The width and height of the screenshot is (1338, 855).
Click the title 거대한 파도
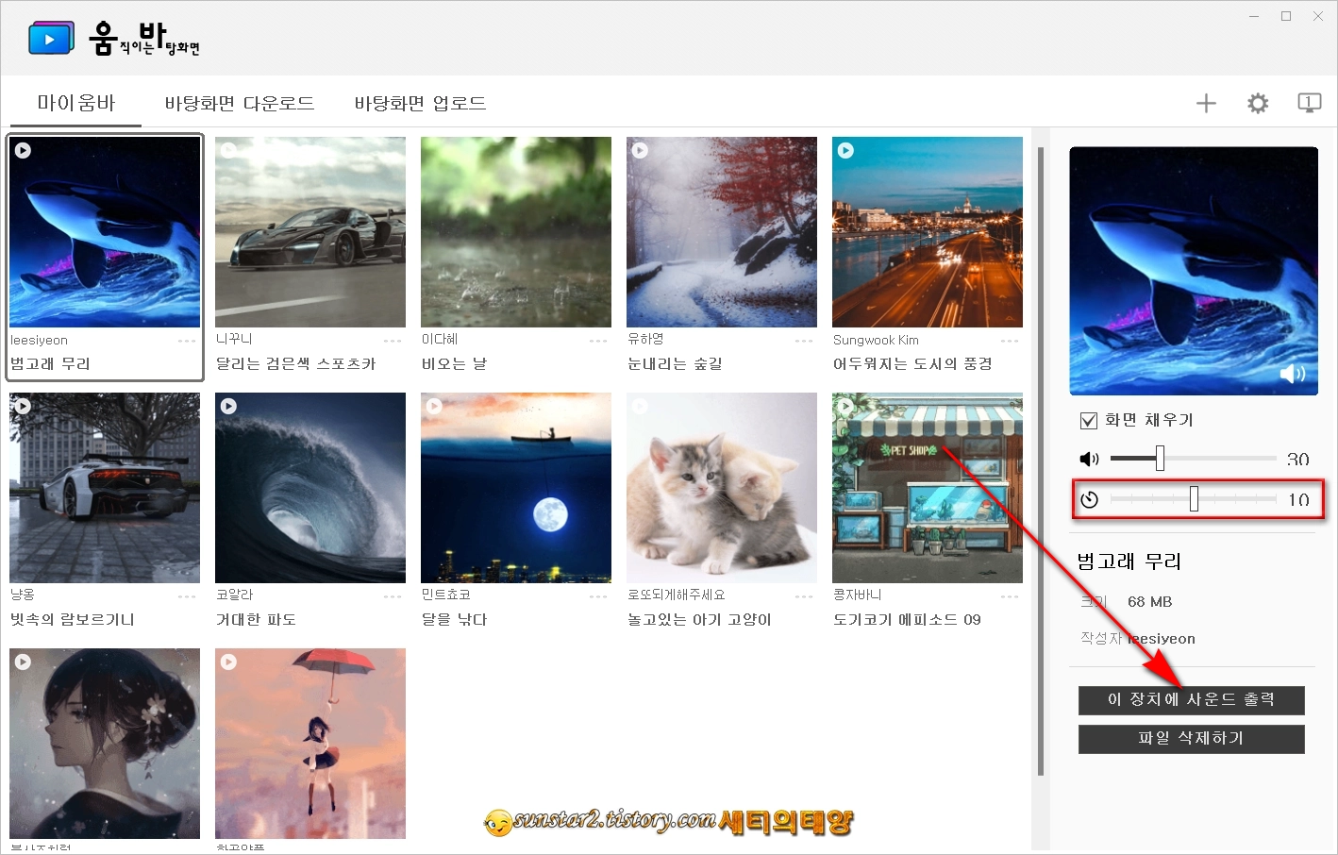pyautogui.click(x=257, y=620)
